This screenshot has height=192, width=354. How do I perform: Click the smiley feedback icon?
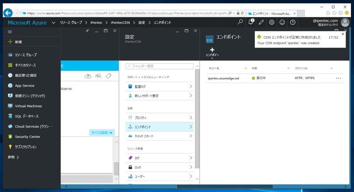[282, 22]
